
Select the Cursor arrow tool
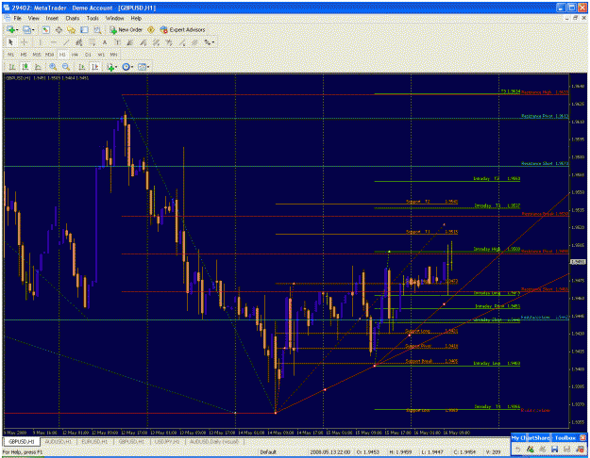(x=10, y=42)
